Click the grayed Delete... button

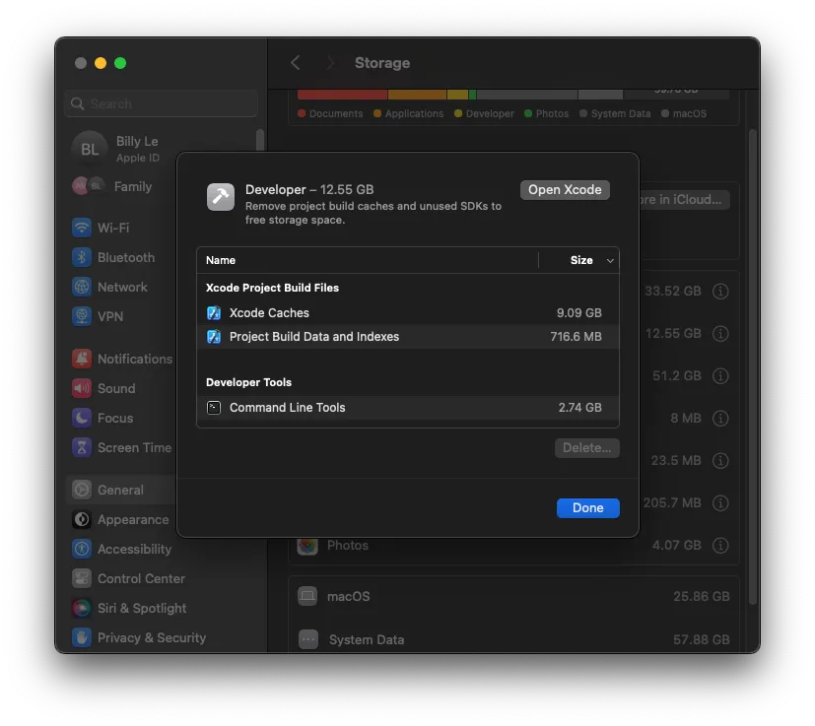click(586, 448)
